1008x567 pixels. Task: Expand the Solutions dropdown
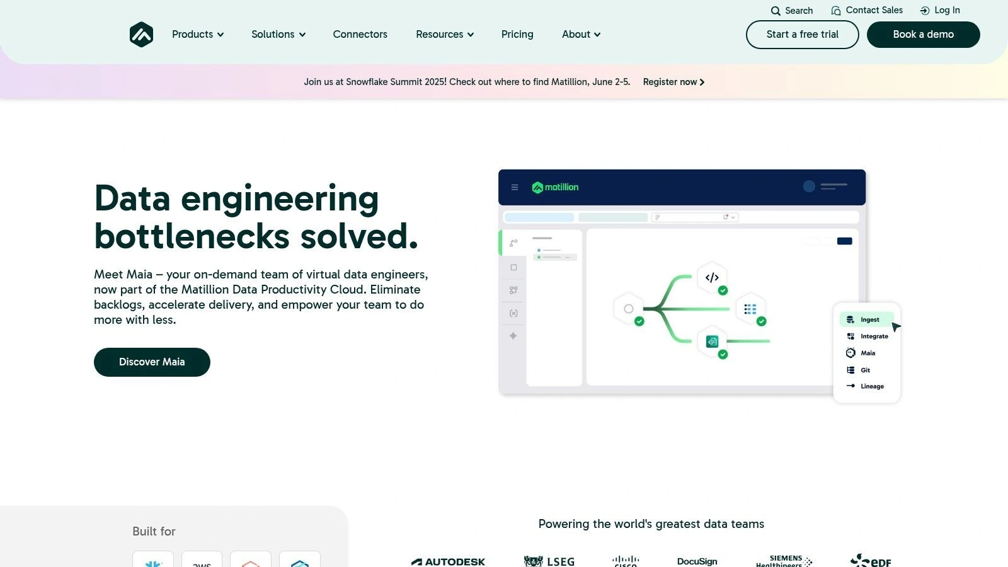tap(278, 35)
